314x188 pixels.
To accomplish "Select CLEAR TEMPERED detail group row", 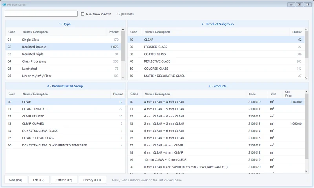I will click(65, 109).
